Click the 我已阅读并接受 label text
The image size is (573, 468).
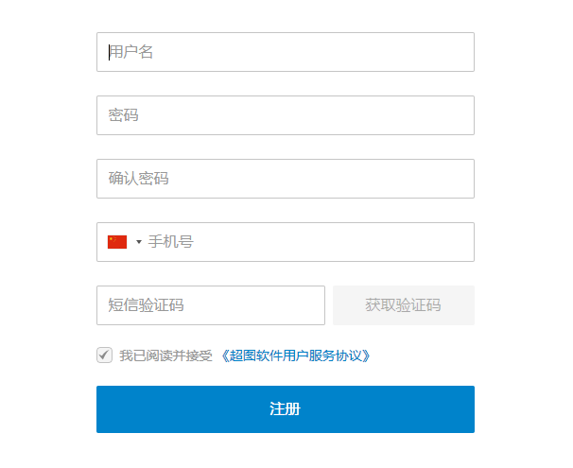(x=165, y=356)
